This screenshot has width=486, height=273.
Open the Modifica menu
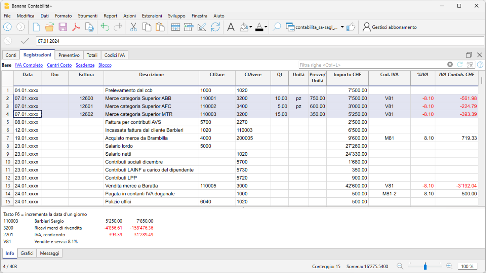point(25,16)
